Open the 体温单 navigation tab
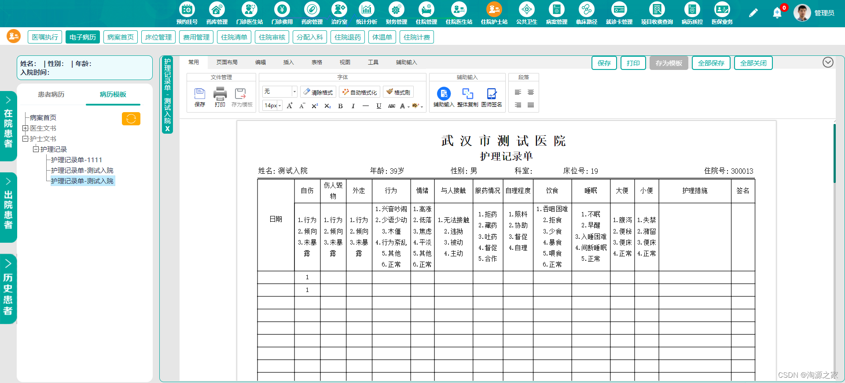 coord(382,37)
